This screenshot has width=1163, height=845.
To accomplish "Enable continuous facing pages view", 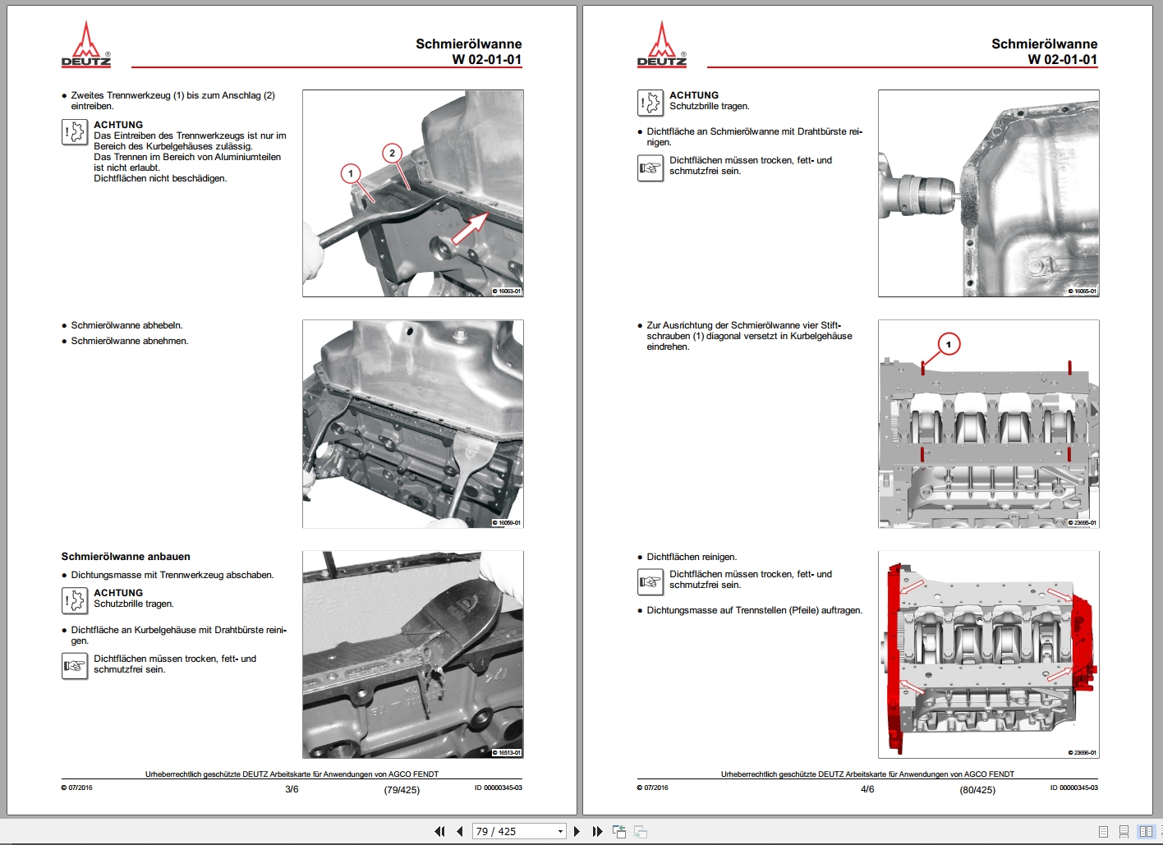I will 1161,831.
